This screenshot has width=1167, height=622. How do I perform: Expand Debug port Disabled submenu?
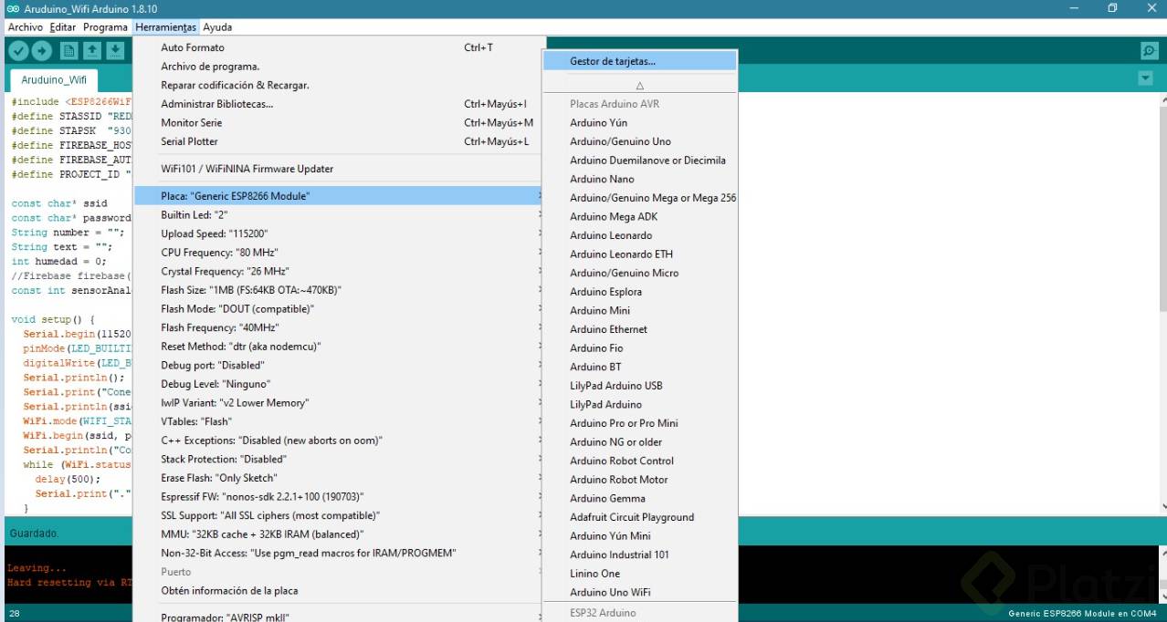click(x=339, y=365)
